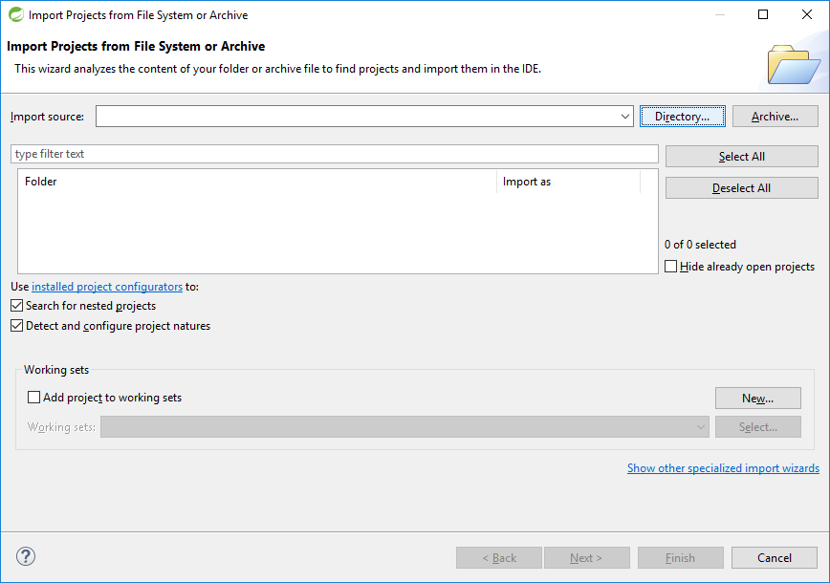This screenshot has height=583, width=830.
Task: Click the Import as column header
Action: 567,182
